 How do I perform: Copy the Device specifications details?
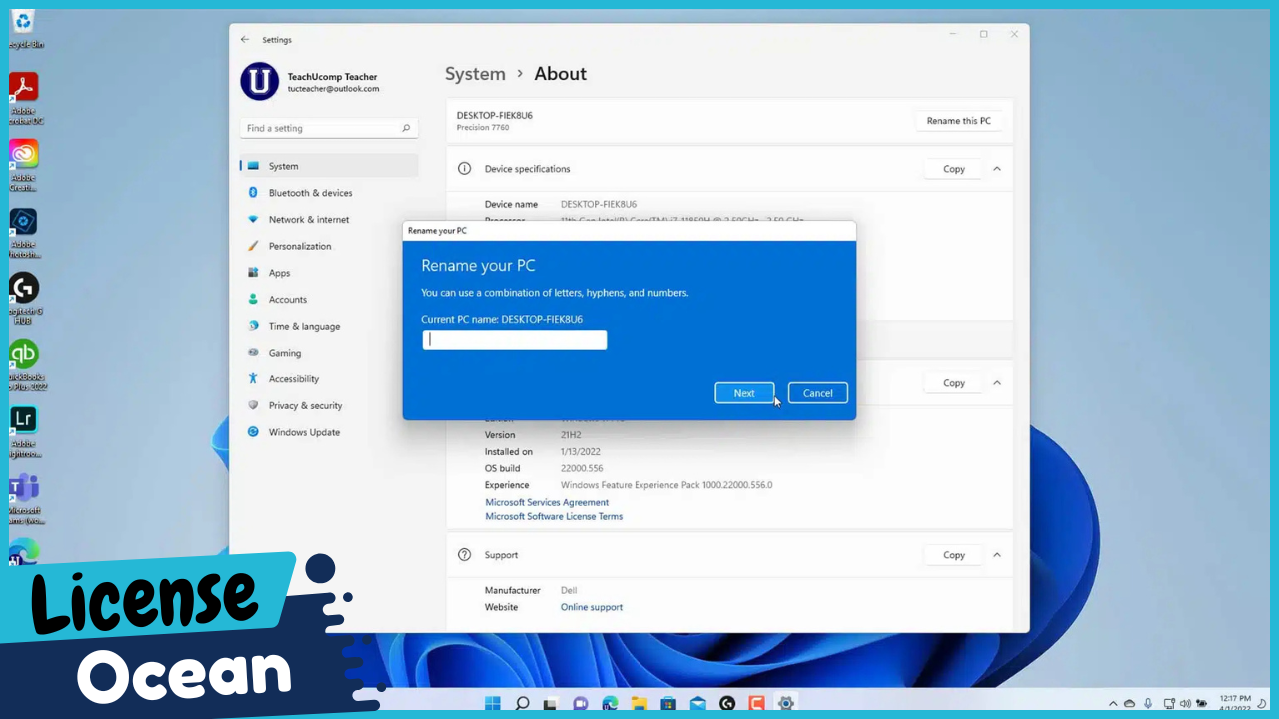tap(953, 168)
